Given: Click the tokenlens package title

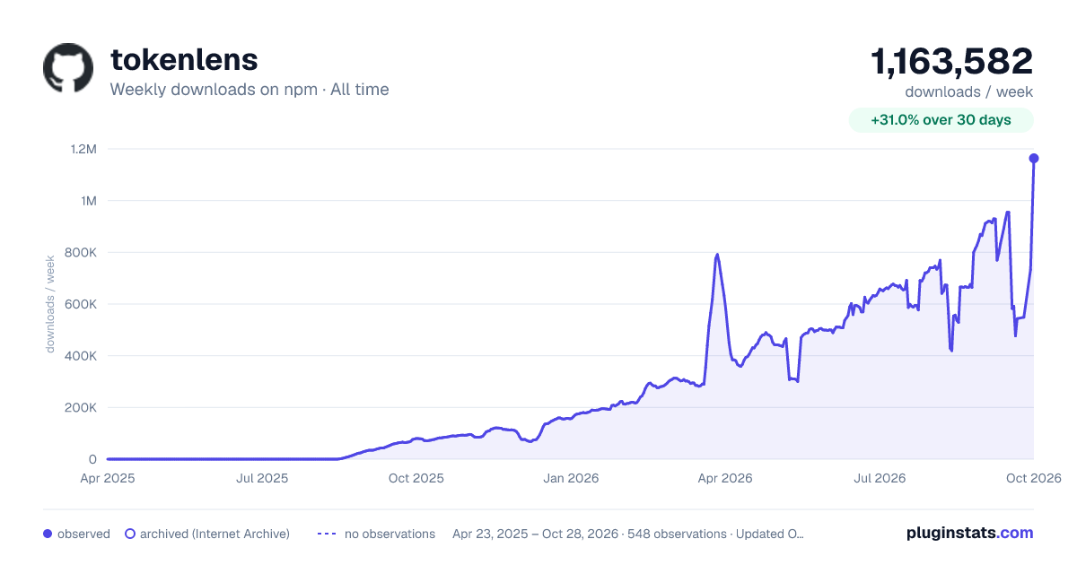Looking at the screenshot, I should coord(184,59).
